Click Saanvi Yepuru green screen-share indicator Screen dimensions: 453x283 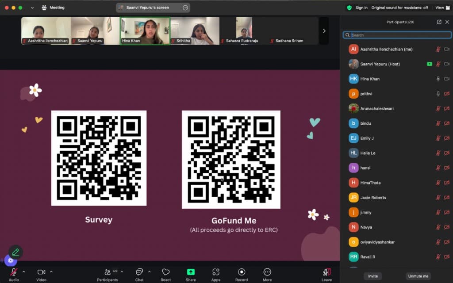pos(430,64)
